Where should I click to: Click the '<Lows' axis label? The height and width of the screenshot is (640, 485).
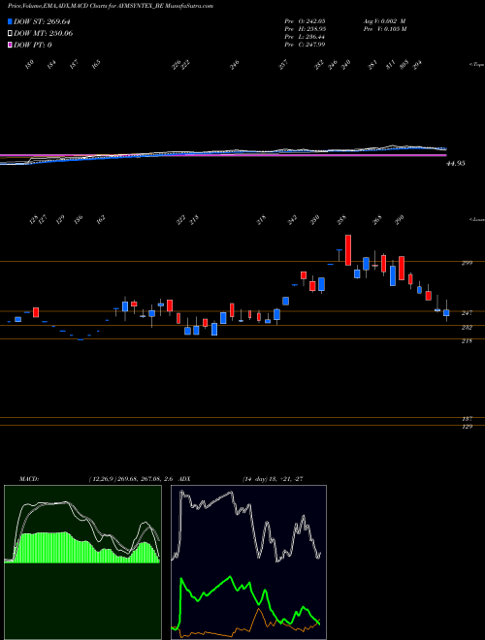[x=476, y=219]
